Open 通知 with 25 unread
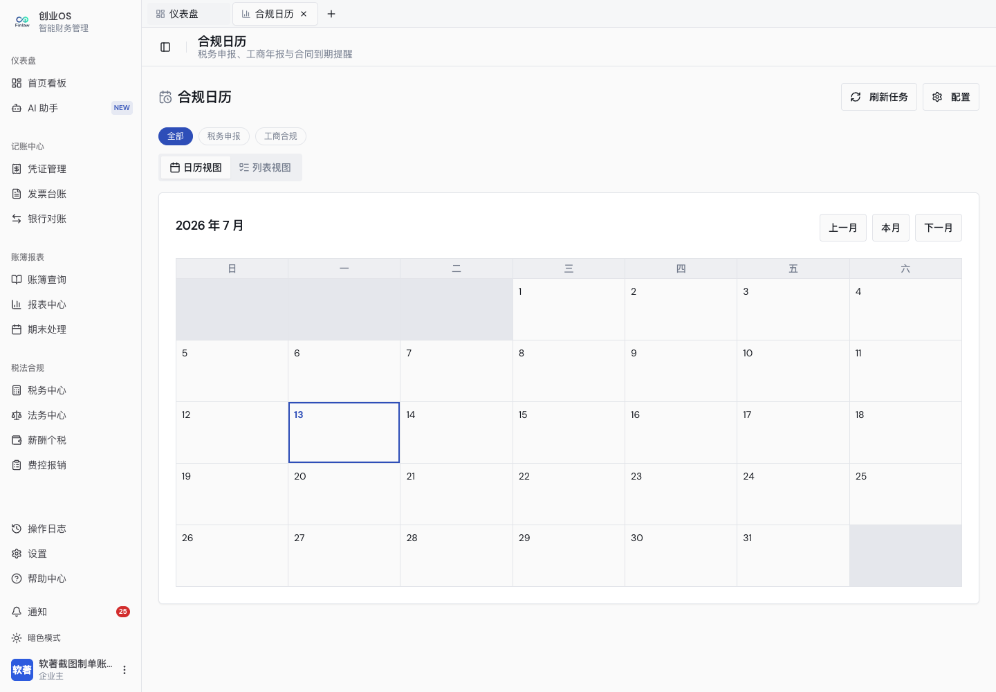Screen dimensions: 996x692 point(71,612)
